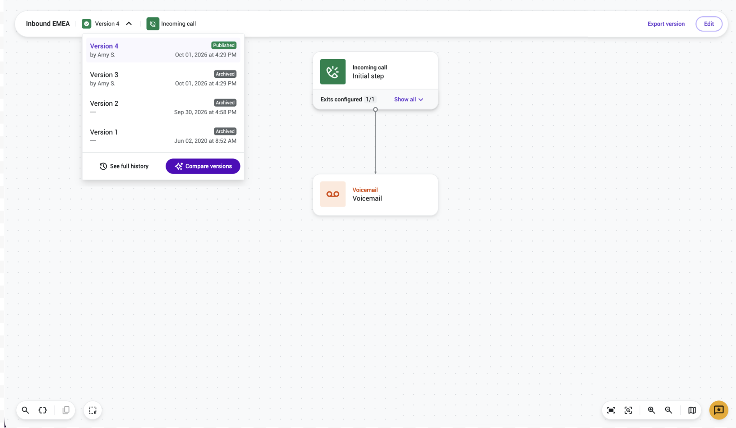Select Version 2 in version list
736x428 pixels.
163,107
